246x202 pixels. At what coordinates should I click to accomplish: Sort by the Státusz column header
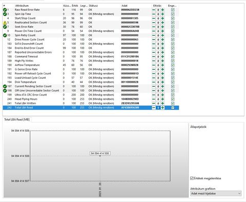[93, 6]
